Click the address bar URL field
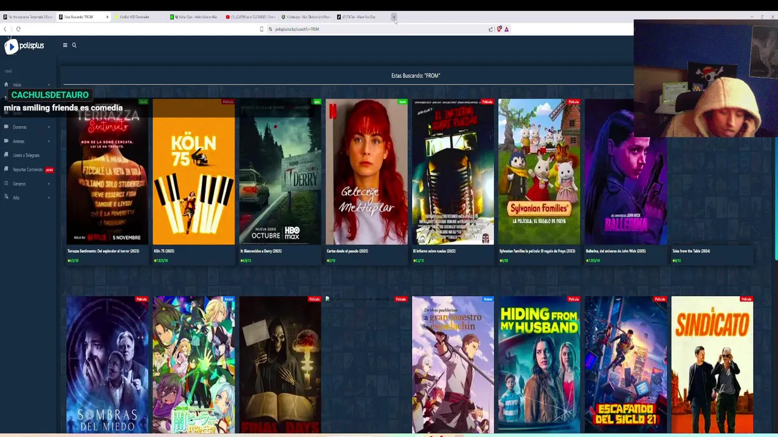The height and width of the screenshot is (437, 778). 377,29
